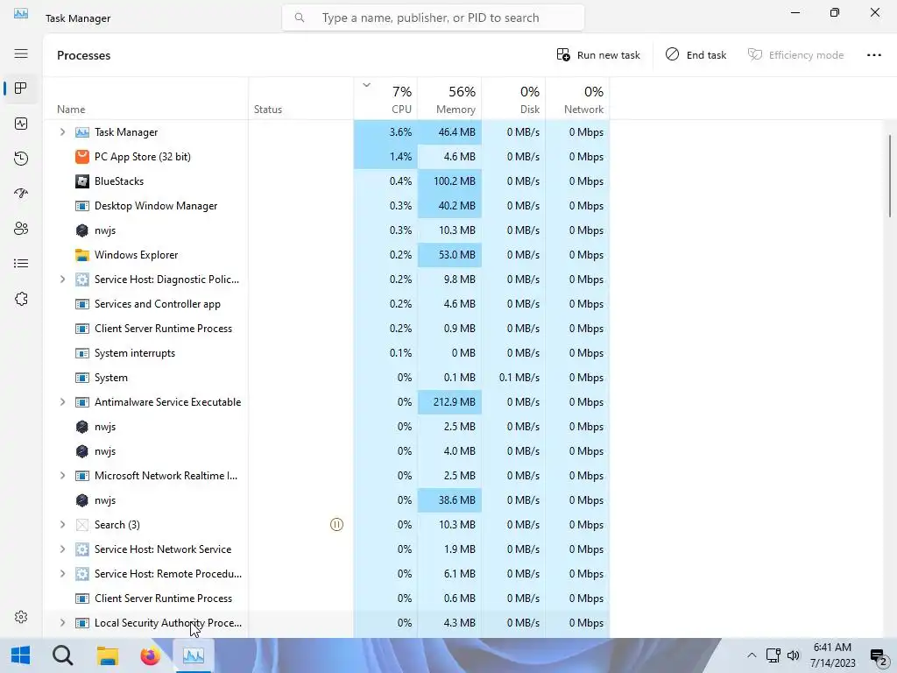Open Windows Start menu
This screenshot has width=897, height=673.
21,655
